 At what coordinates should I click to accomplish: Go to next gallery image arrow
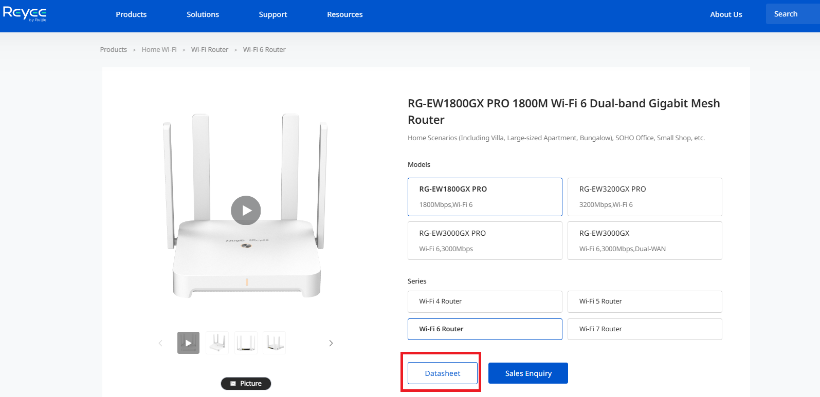coord(331,343)
